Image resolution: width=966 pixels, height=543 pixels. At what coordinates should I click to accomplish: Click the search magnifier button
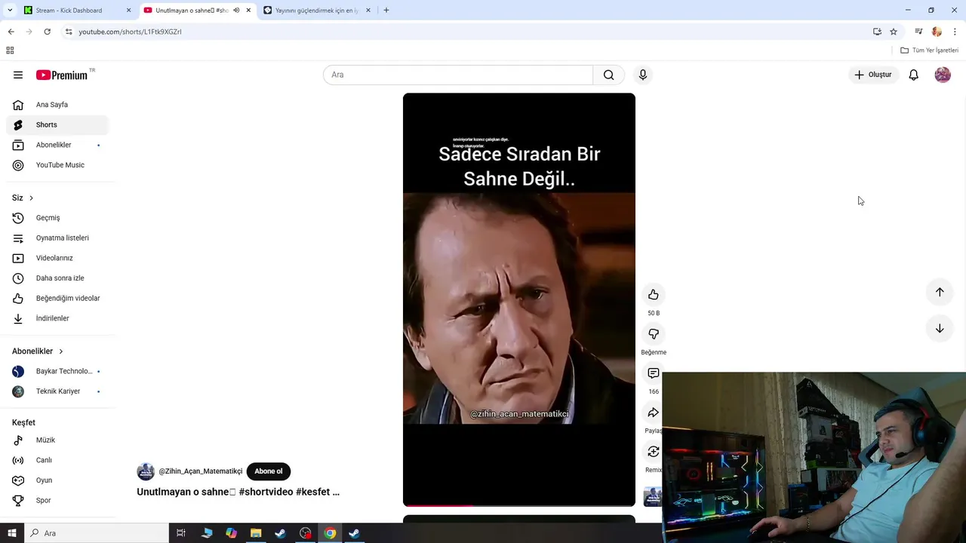click(x=608, y=75)
